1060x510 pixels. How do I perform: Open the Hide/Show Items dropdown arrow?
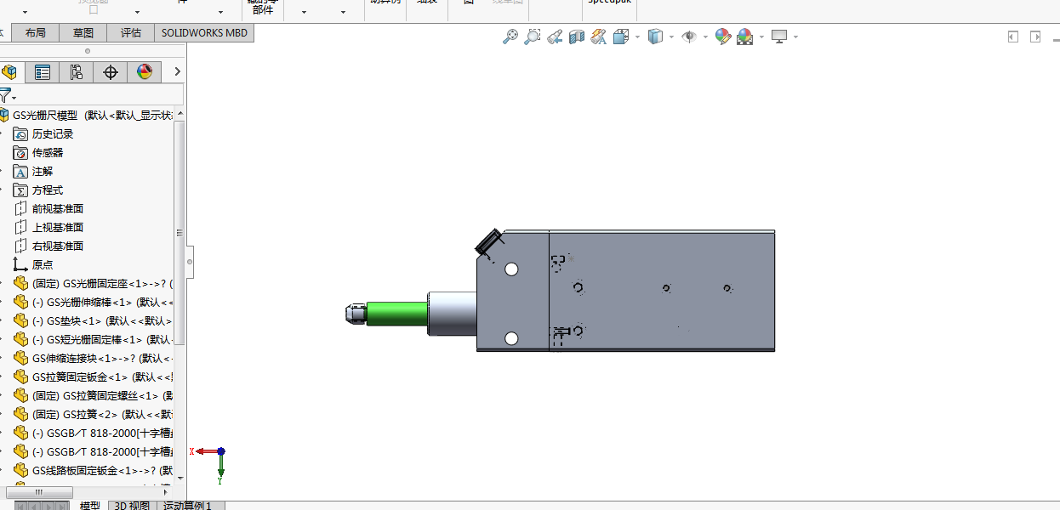coord(705,37)
